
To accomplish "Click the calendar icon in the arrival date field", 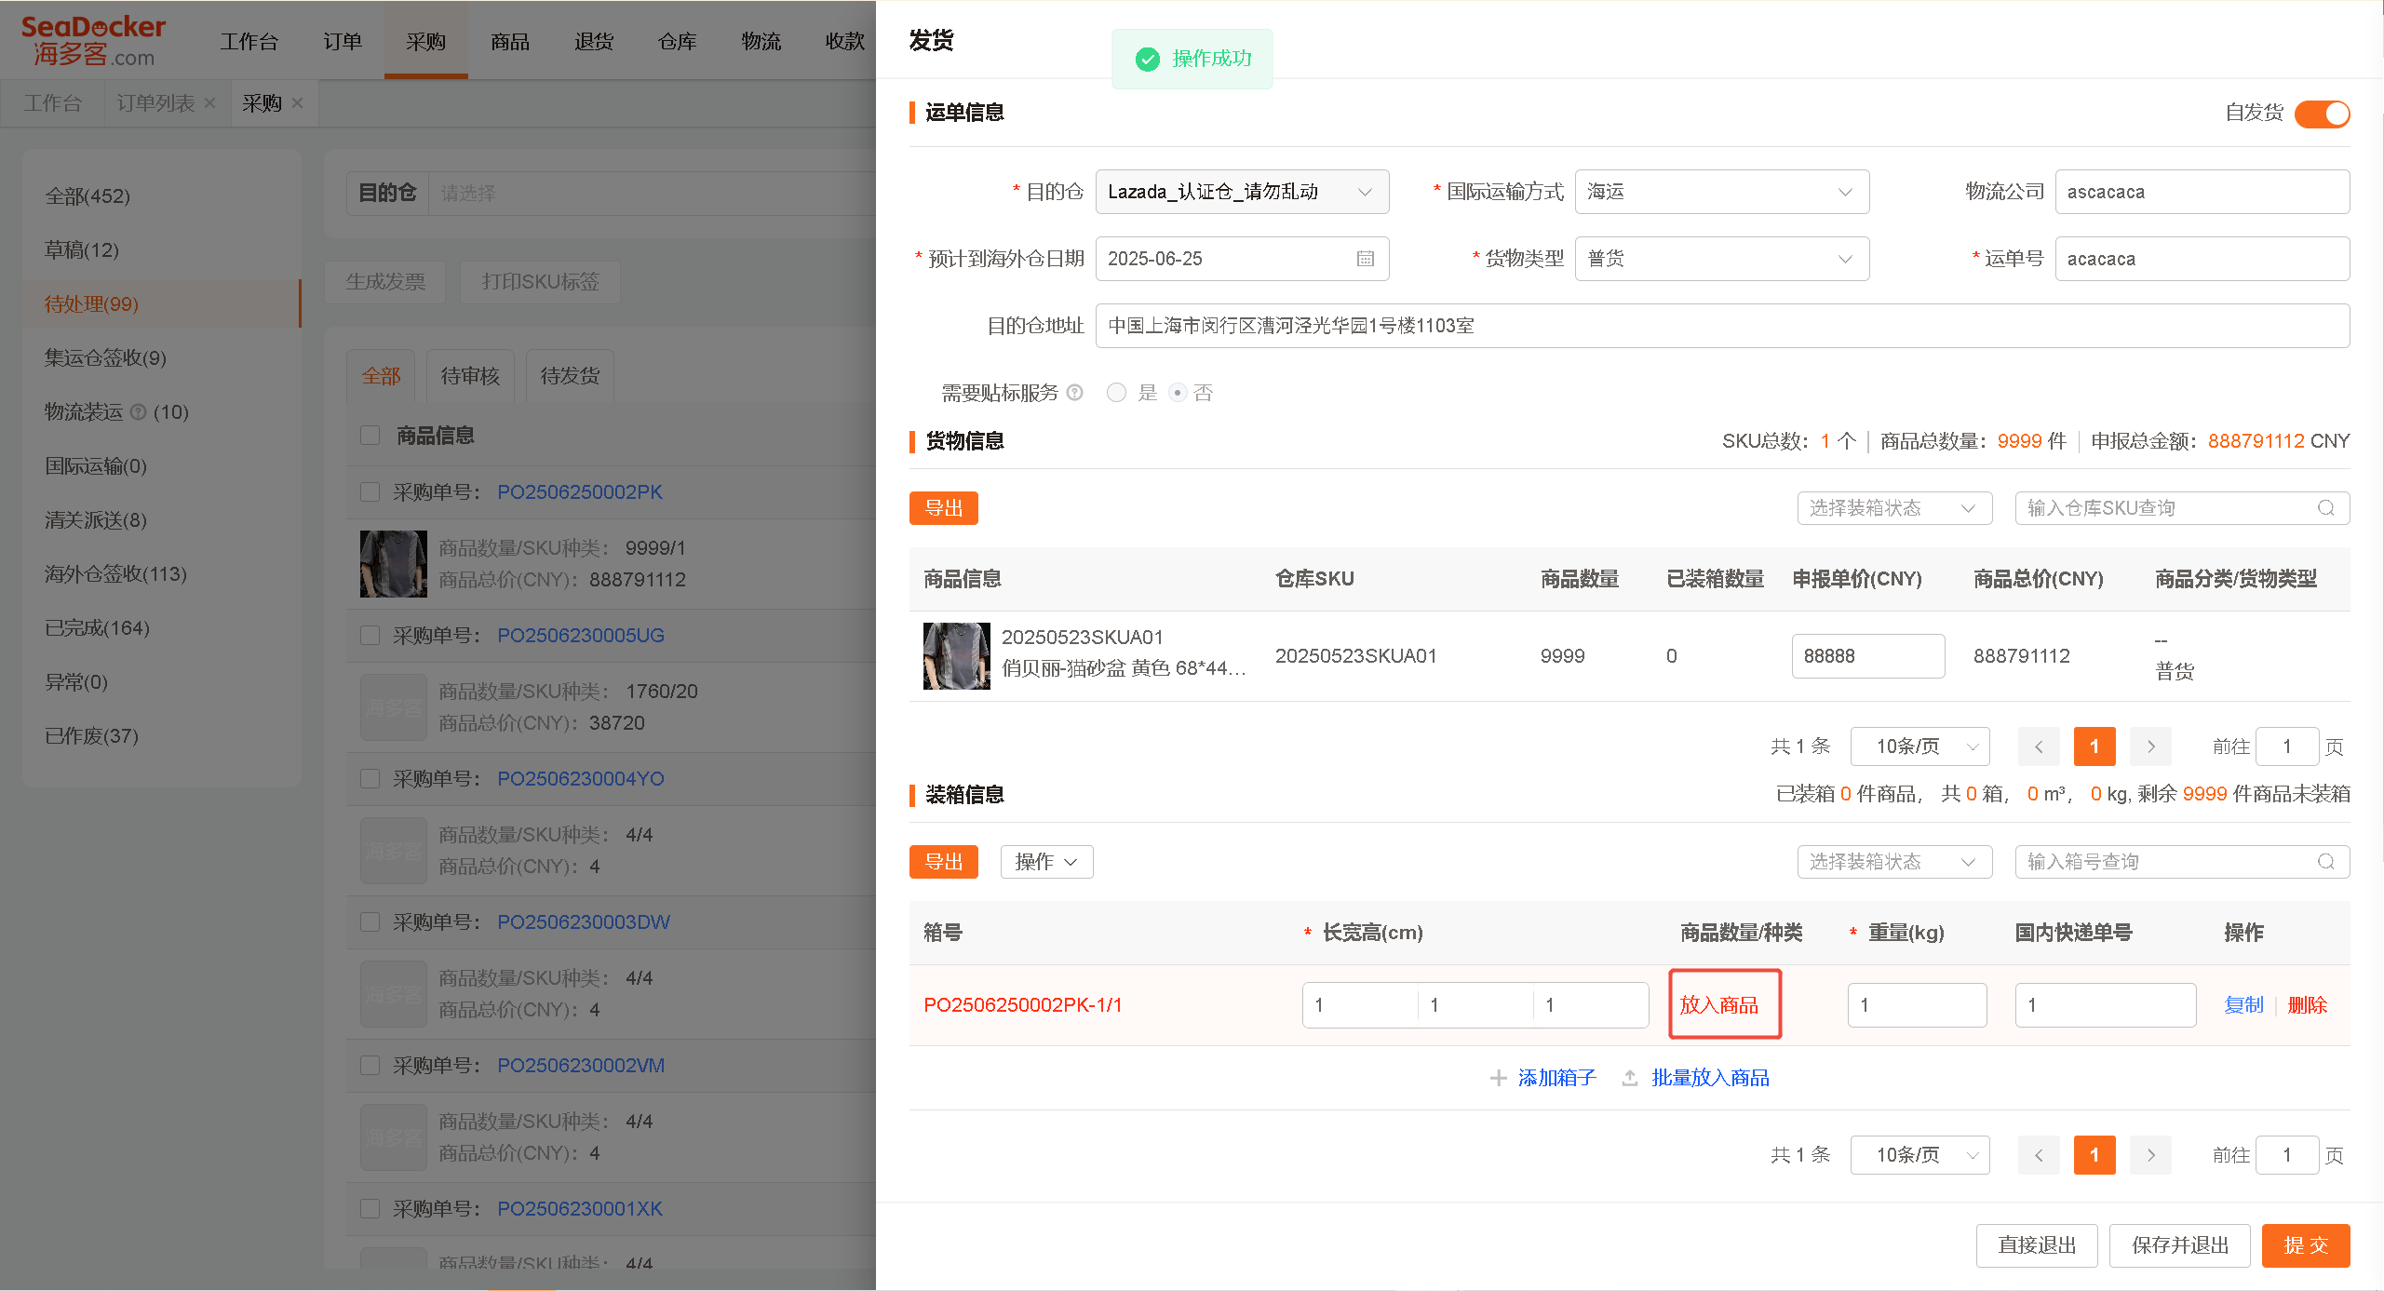I will tap(1365, 259).
